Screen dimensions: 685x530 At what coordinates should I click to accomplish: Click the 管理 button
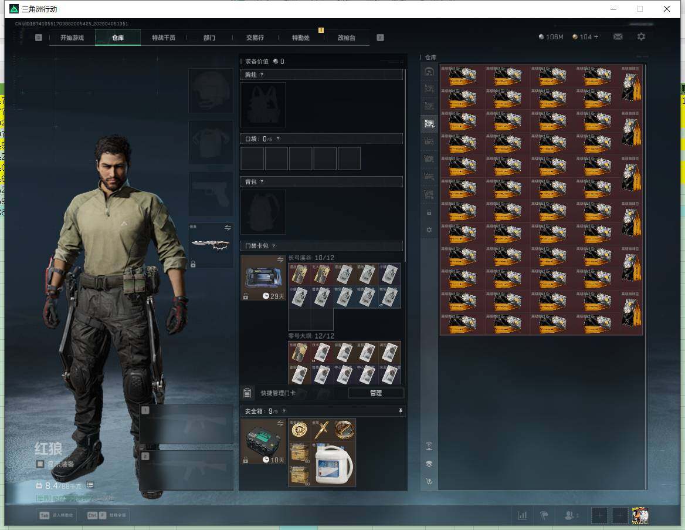[x=376, y=393]
